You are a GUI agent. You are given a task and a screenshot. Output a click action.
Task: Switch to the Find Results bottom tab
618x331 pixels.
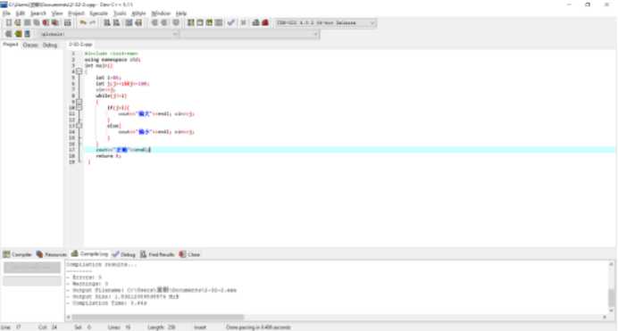(157, 254)
